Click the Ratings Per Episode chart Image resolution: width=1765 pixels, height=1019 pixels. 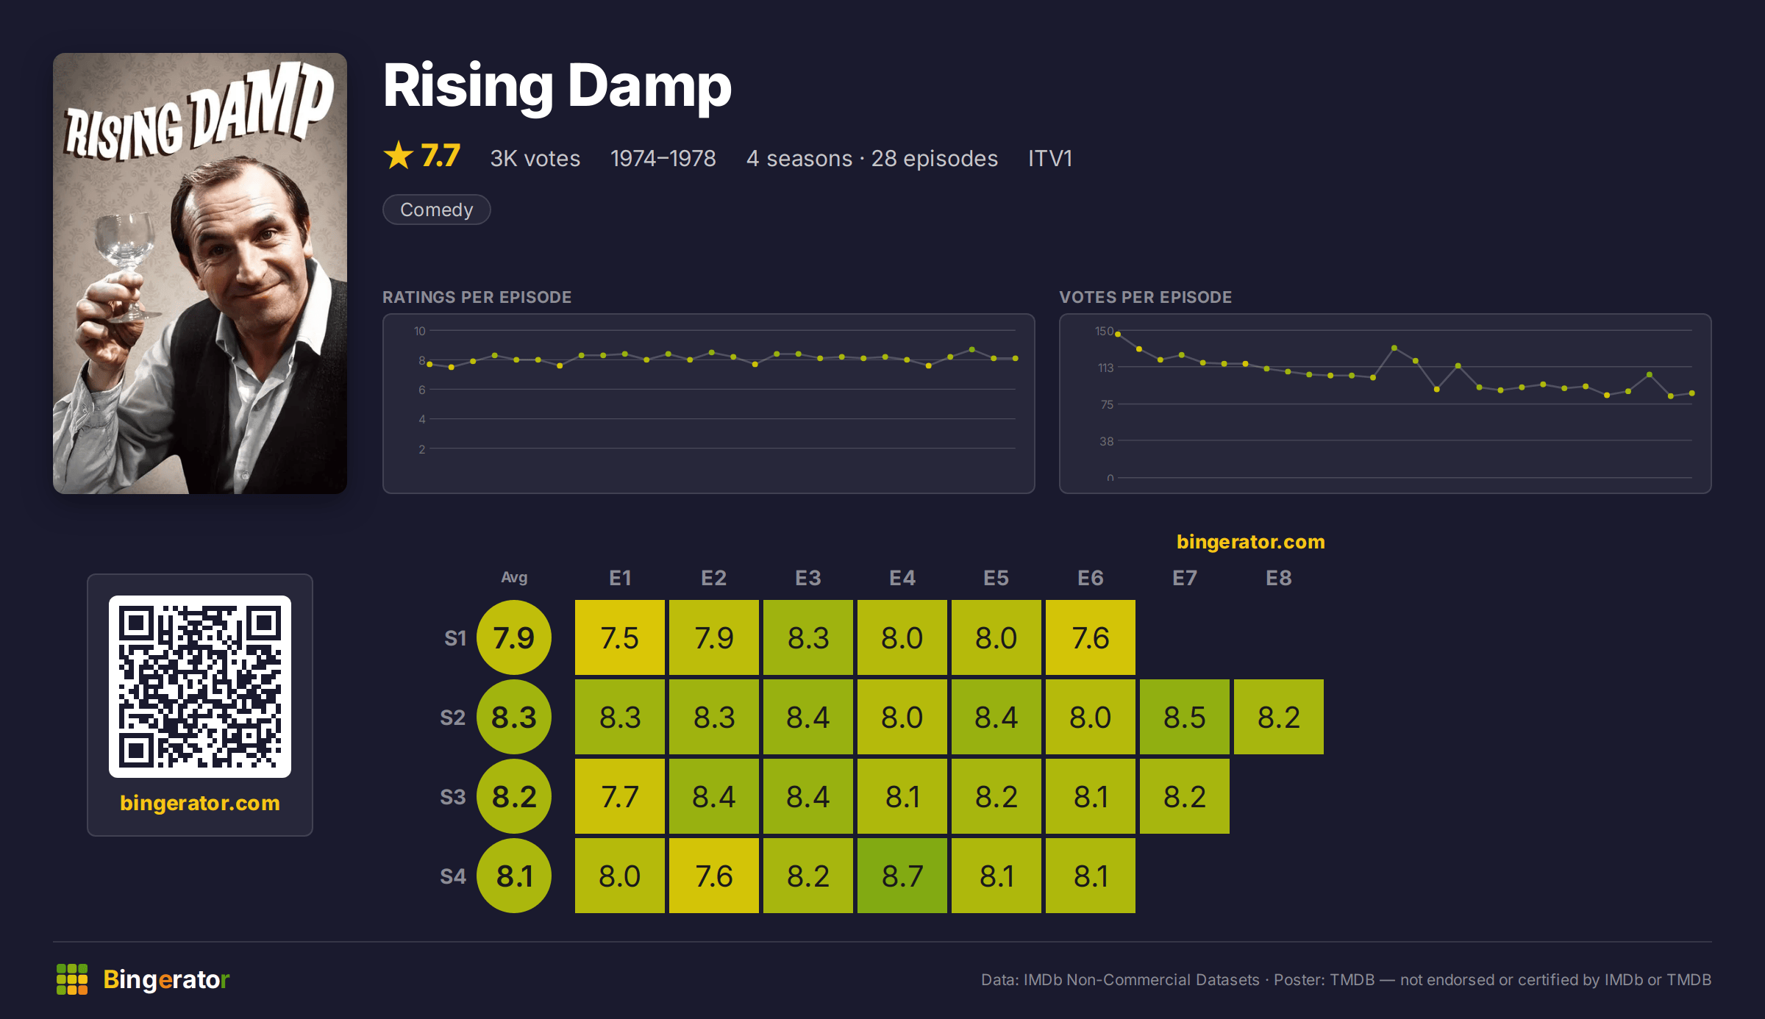(709, 404)
